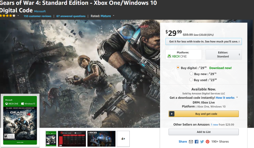Share on Facebook icon
The image size is (254, 148).
point(197,142)
